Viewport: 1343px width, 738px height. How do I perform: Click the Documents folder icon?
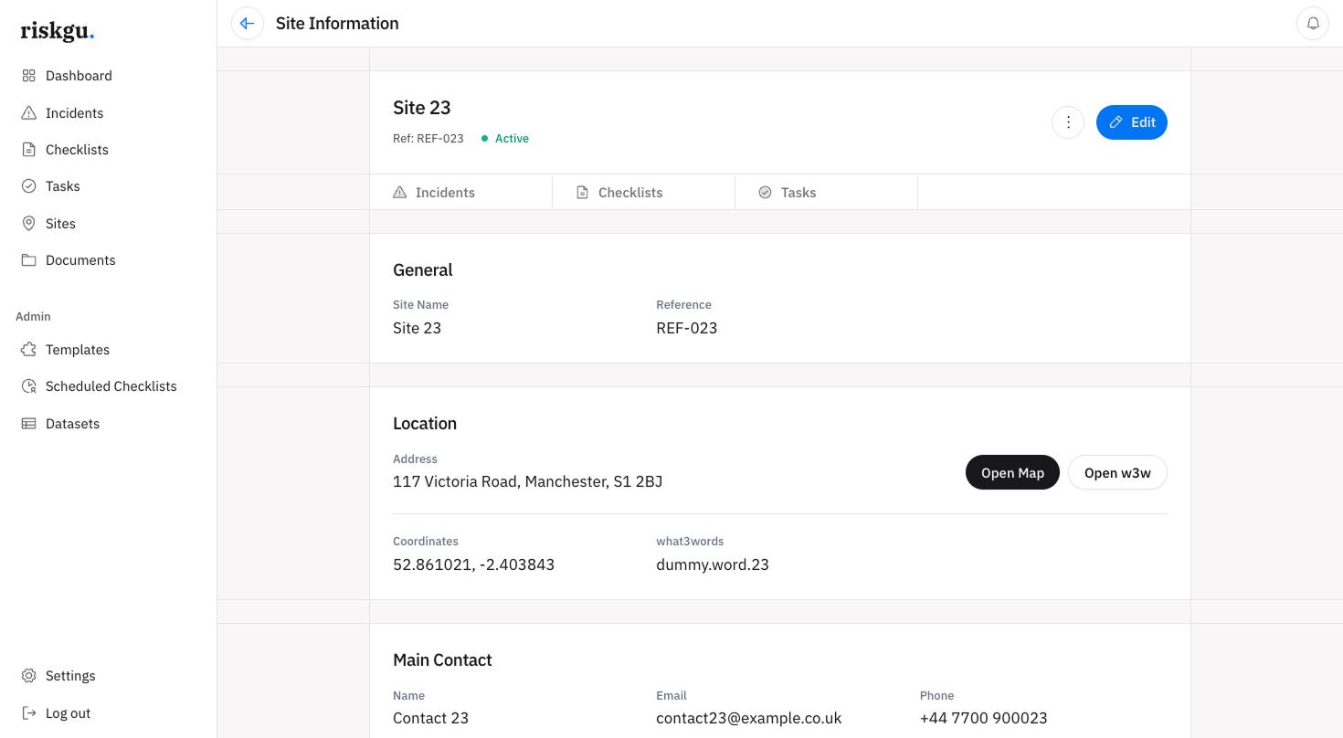click(29, 260)
